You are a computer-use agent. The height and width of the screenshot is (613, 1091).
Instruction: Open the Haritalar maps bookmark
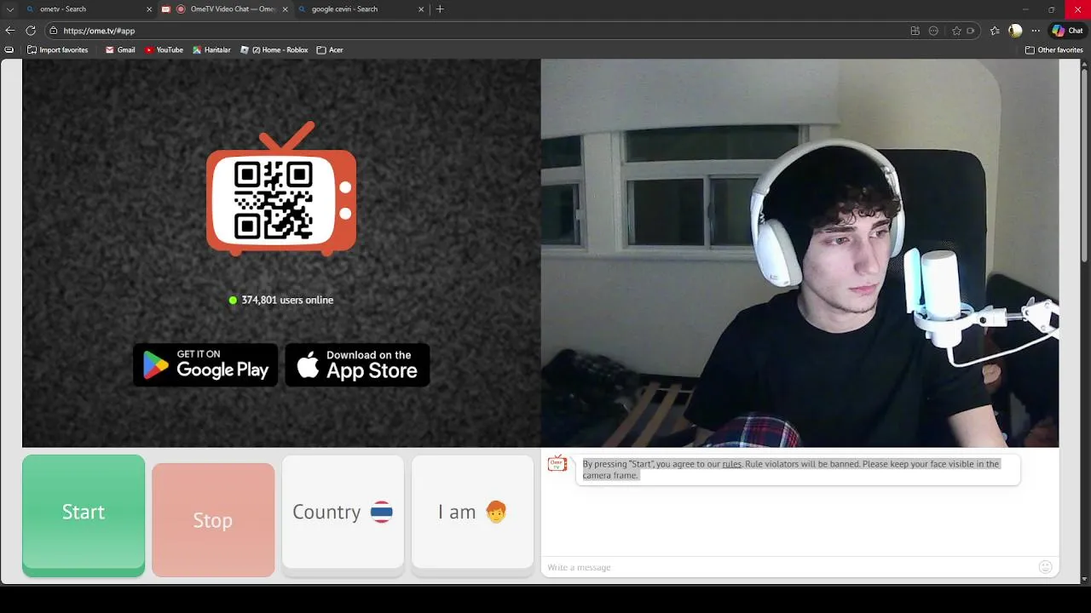pos(211,50)
